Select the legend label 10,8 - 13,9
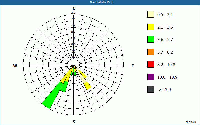 pyautogui.click(x=167, y=77)
